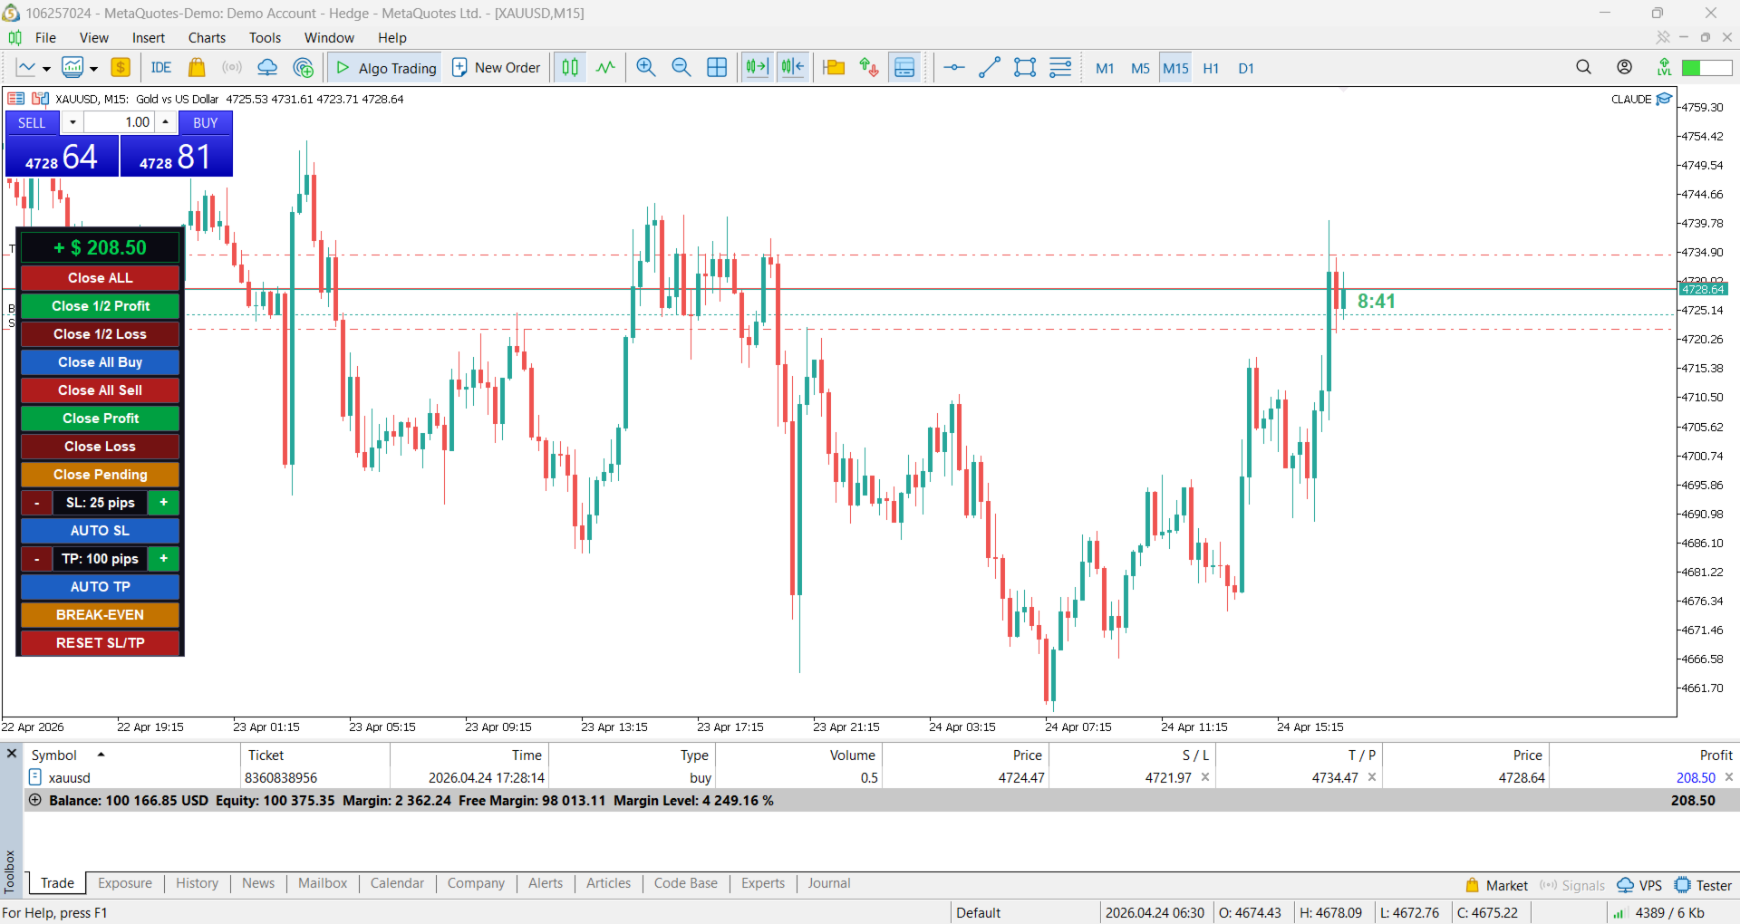
Task: Select the M15 timeframe
Action: 1175,68
